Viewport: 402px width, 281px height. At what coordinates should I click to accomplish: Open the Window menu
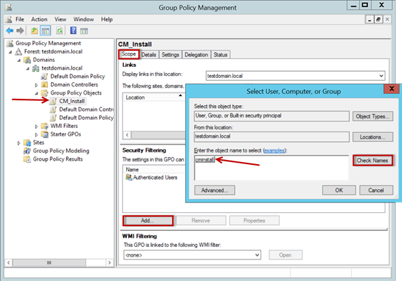[x=84, y=19]
